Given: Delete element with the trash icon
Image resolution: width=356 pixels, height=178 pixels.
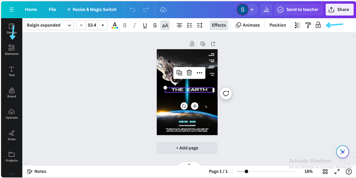Looking at the screenshot, I should [x=189, y=73].
